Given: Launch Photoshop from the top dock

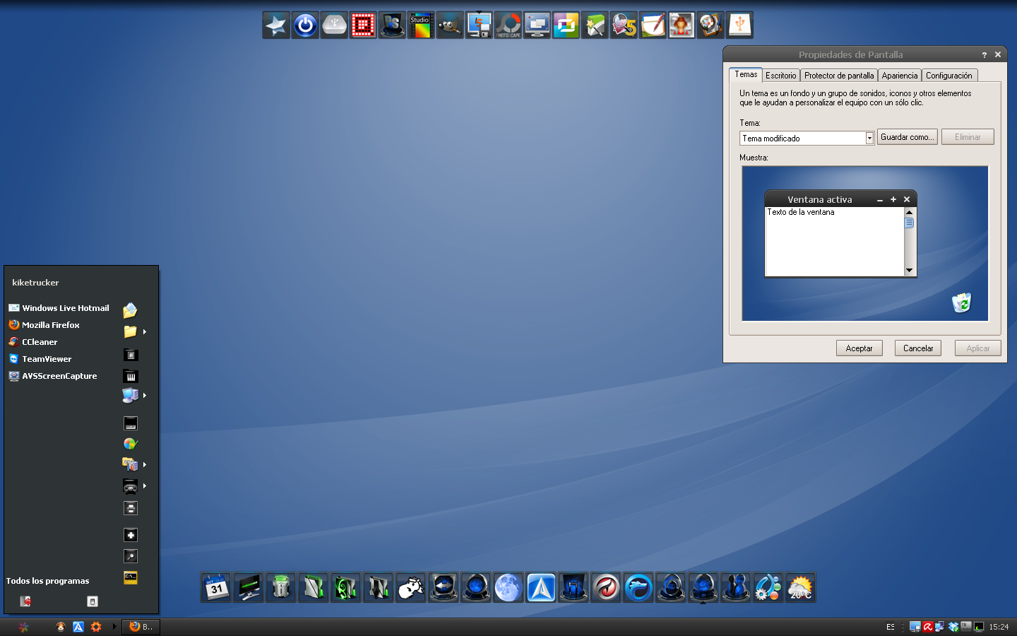Looking at the screenshot, I should [x=392, y=25].
